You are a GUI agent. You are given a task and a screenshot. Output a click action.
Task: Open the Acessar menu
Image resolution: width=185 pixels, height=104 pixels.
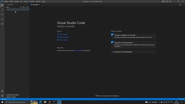[x=26, y=1]
